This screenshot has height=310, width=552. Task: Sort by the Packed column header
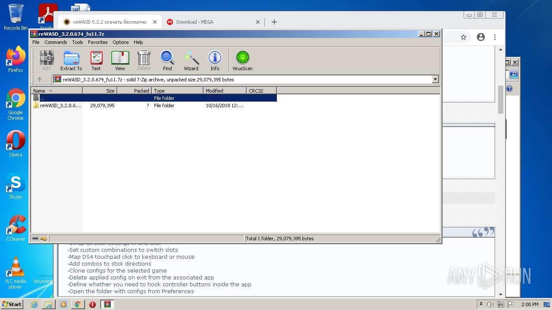[135, 91]
